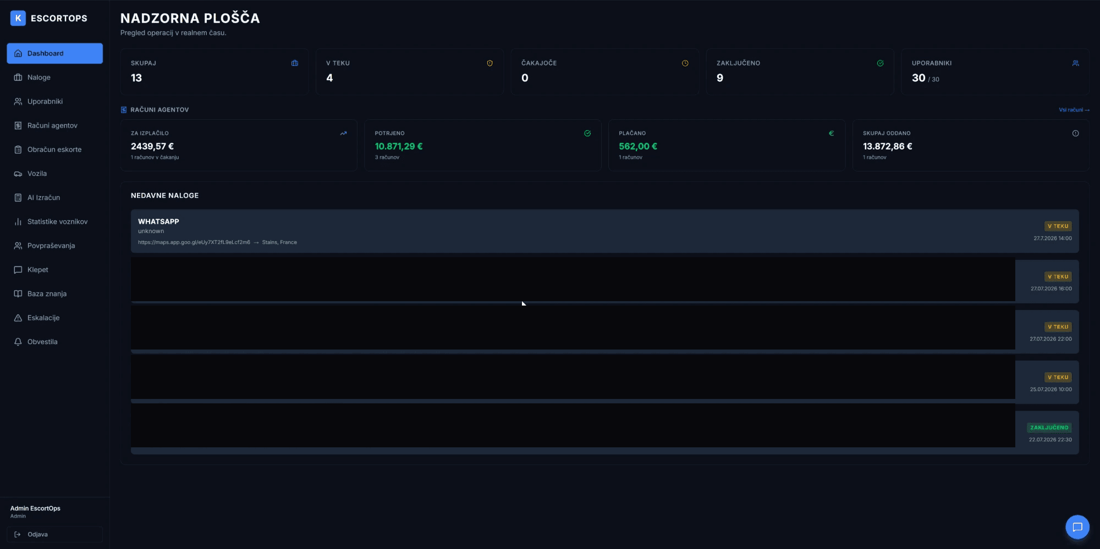The image size is (1100, 549).
Task: Click the checkmark icon in Zaključeno card
Action: click(880, 63)
